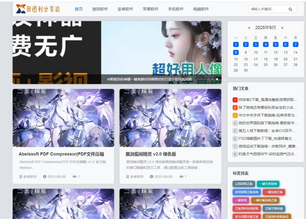This screenshot has width=306, height=219.
Task: Click the AI智能自拍神器 banner caption
Action: point(149,79)
